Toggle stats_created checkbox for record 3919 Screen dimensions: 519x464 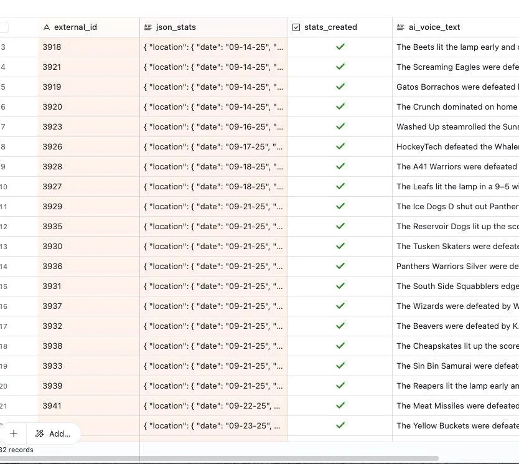[340, 87]
